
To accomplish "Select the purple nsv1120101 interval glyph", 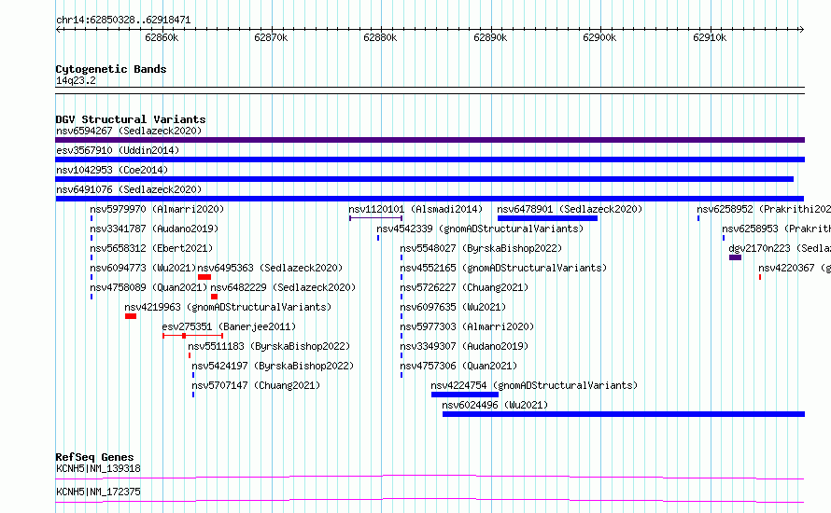I will [375, 218].
